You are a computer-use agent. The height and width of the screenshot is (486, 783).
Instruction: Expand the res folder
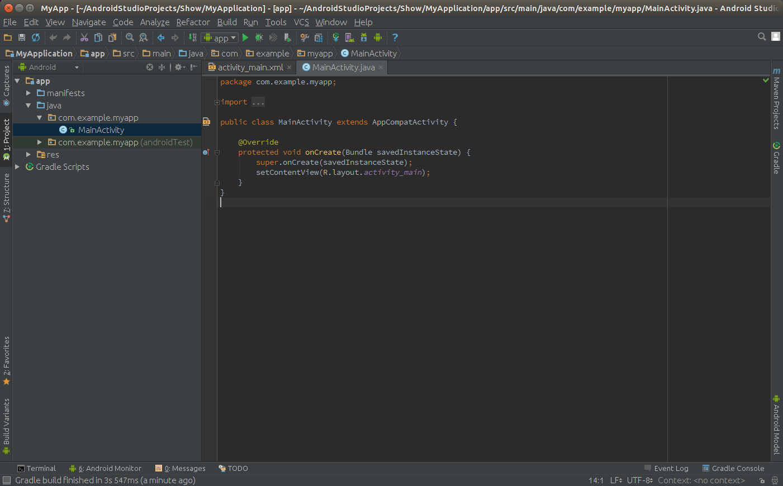[x=29, y=155]
